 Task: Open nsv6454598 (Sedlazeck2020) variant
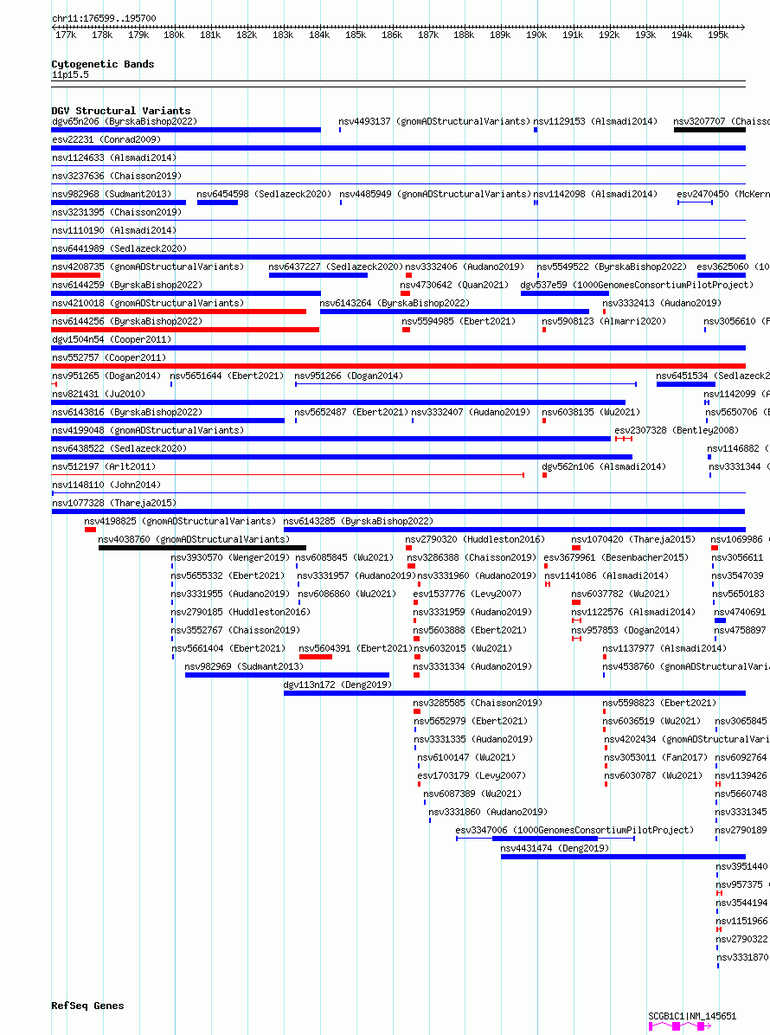pyautogui.click(x=264, y=194)
